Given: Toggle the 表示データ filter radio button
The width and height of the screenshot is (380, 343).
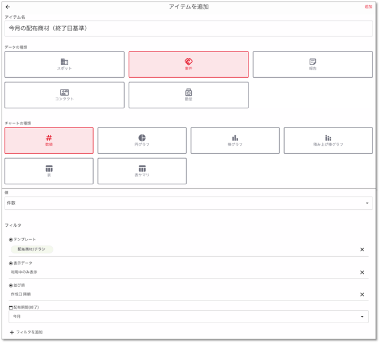Looking at the screenshot, I should pos(11,263).
